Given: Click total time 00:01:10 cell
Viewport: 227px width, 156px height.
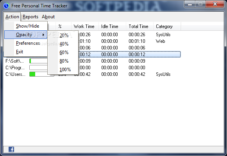Looking at the screenshot, I should (x=137, y=41).
